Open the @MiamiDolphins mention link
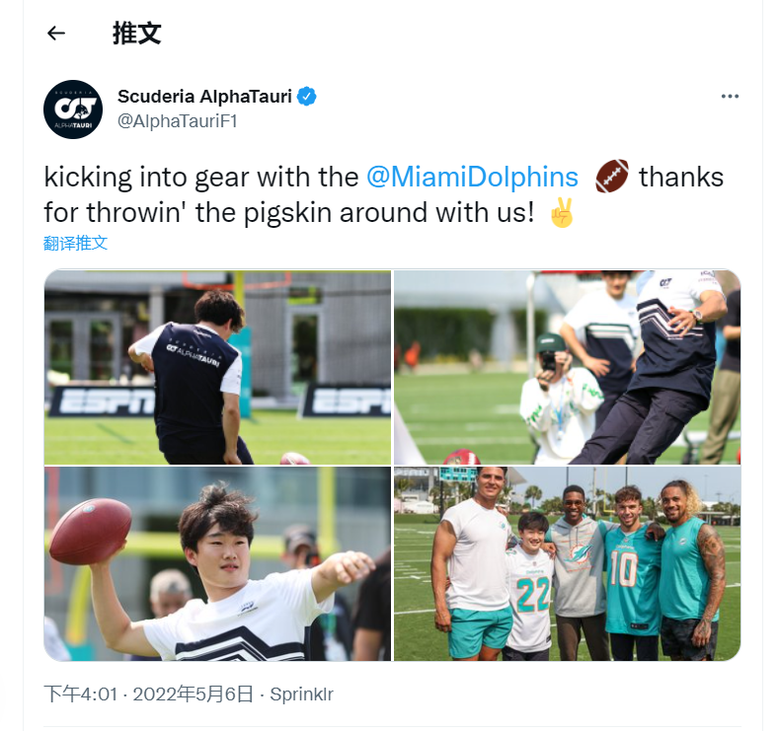 (472, 177)
